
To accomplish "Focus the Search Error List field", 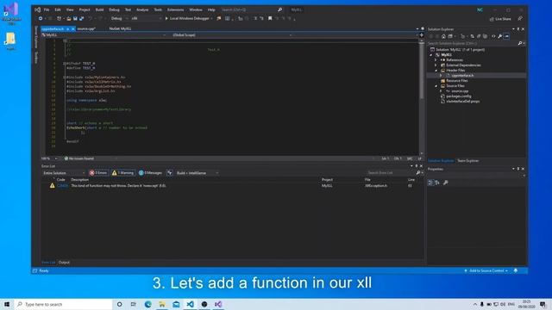I will coord(391,173).
